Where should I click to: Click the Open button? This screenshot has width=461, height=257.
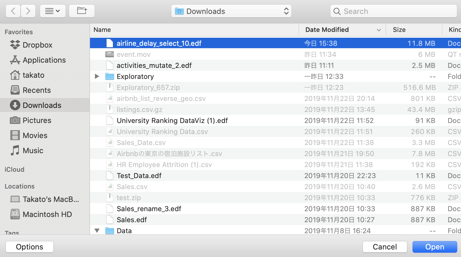pyautogui.click(x=434, y=247)
